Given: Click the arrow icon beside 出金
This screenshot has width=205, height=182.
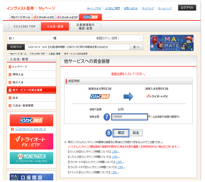Looking at the screenshot, I should pyautogui.click(x=10, y=98).
